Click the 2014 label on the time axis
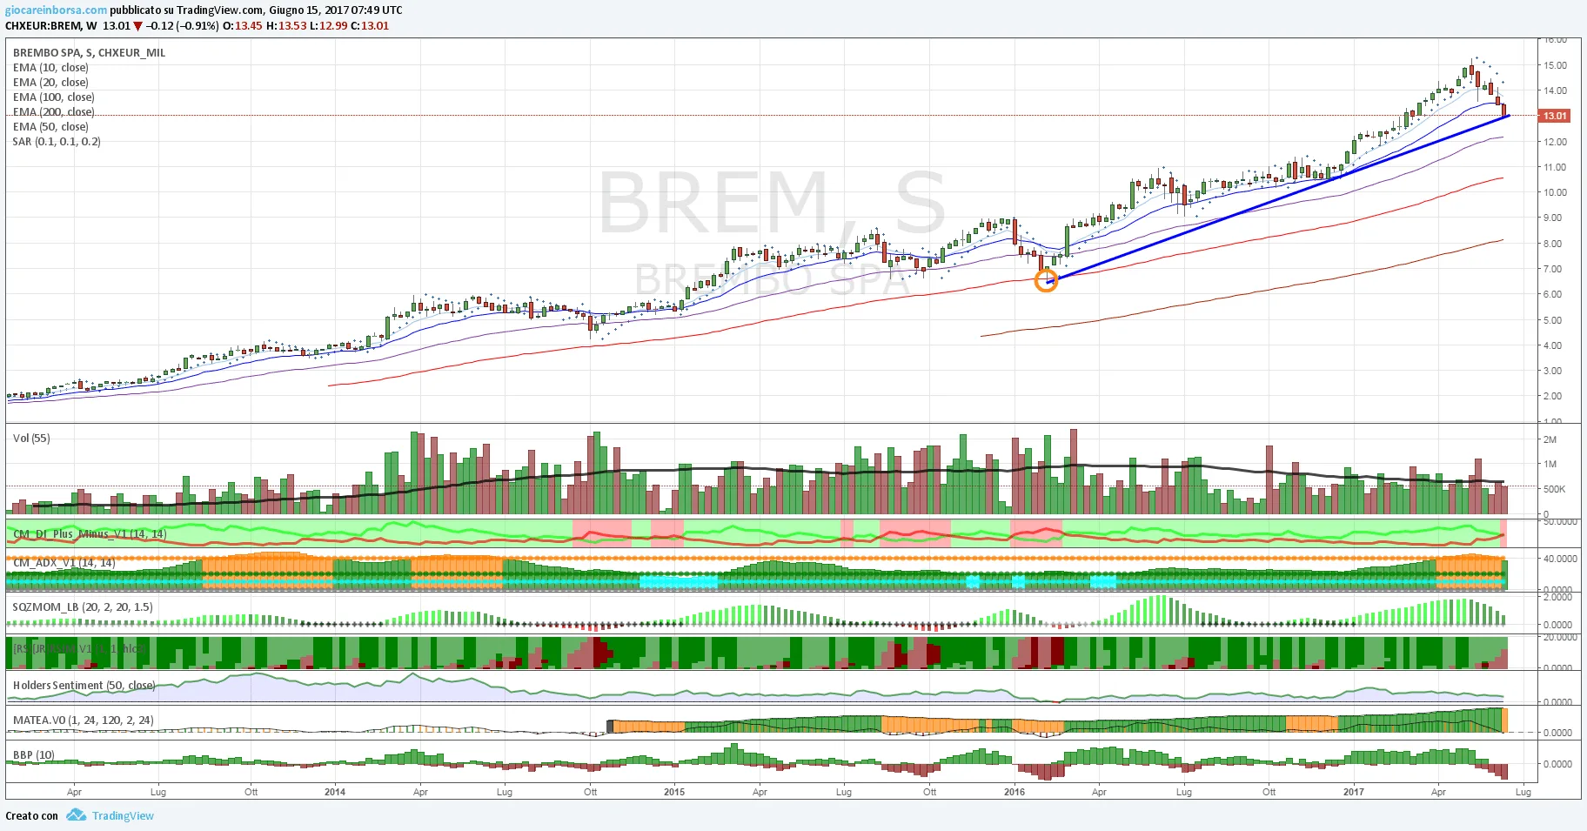The image size is (1587, 831). coord(335,792)
